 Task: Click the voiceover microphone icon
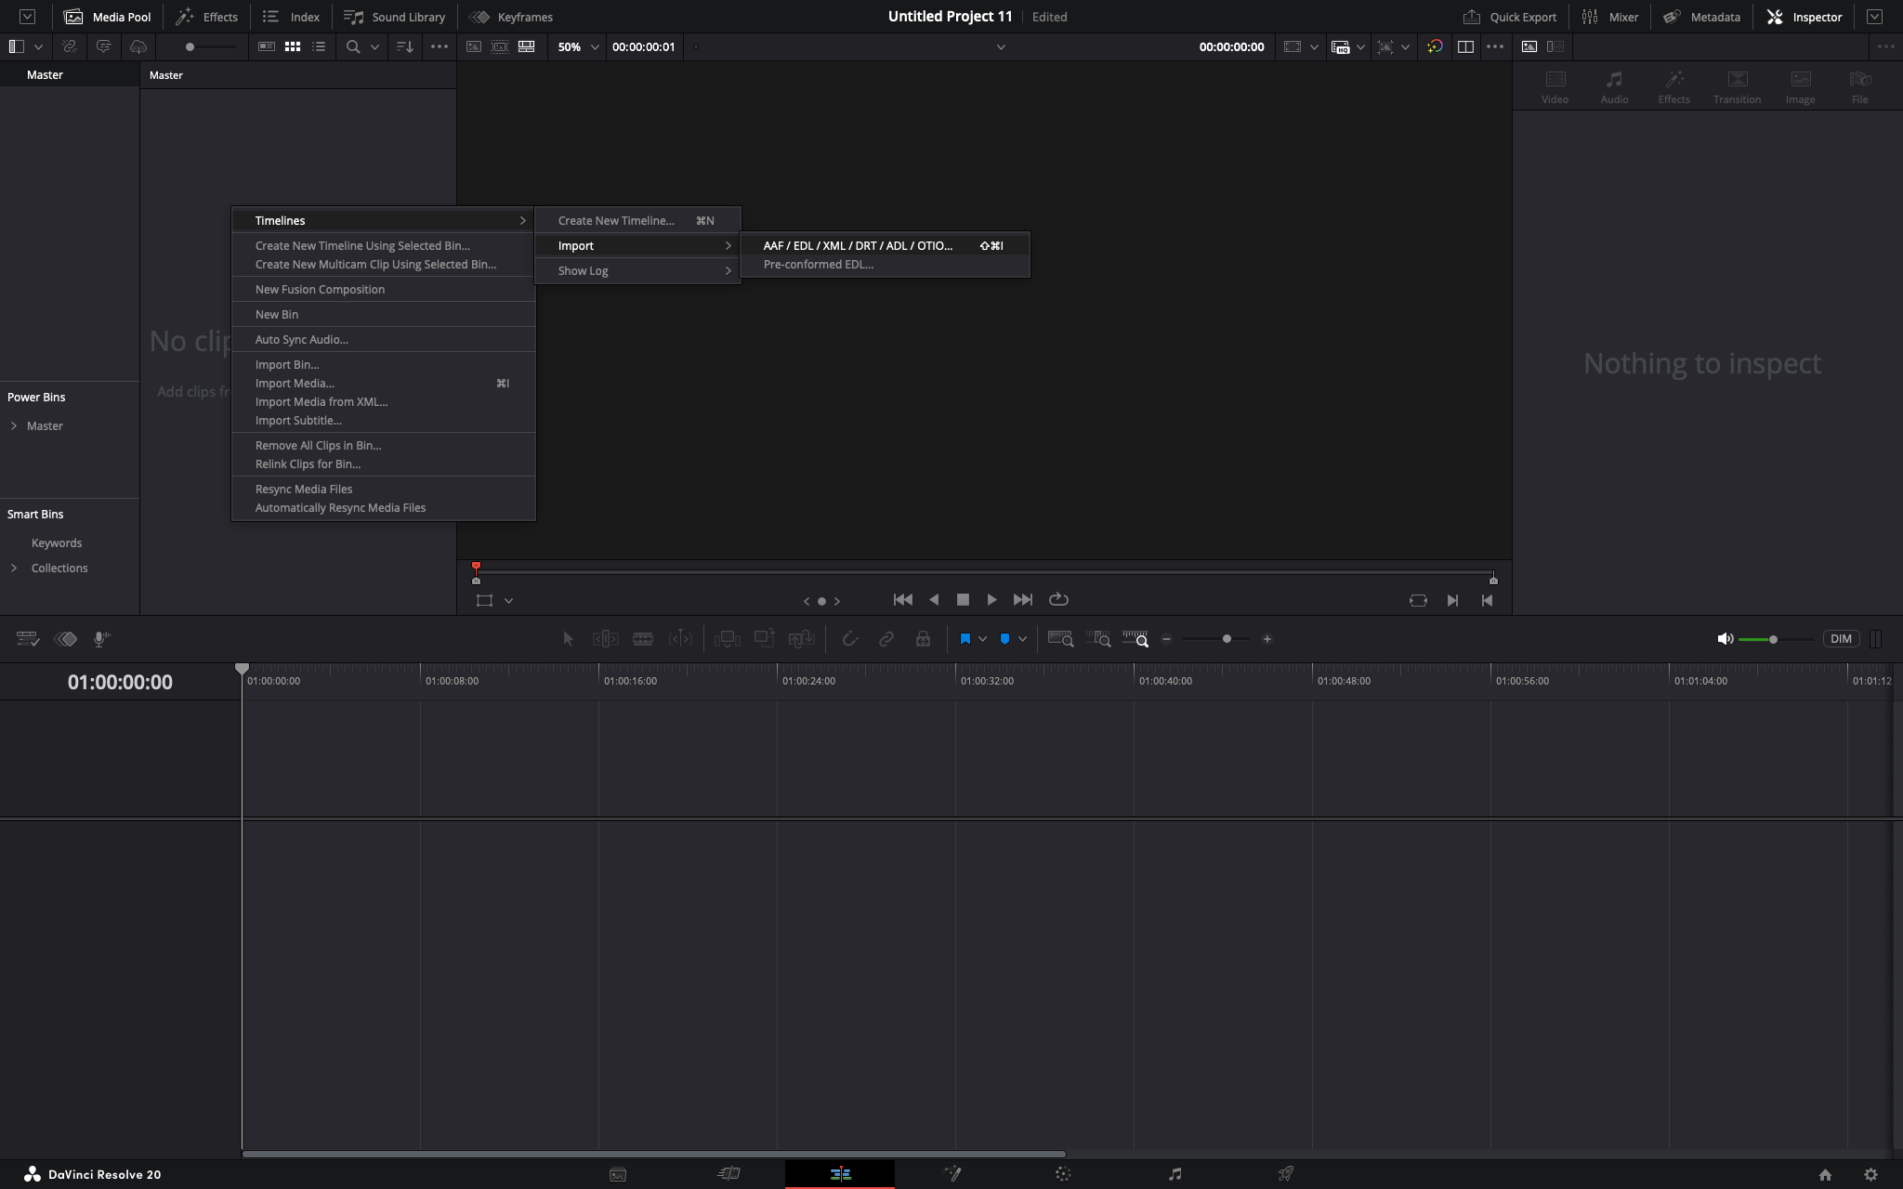coord(102,639)
